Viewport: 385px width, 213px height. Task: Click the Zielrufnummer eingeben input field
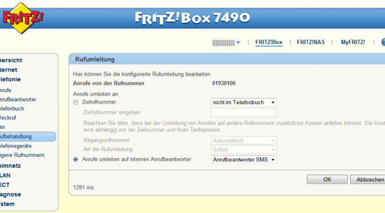click(x=243, y=113)
